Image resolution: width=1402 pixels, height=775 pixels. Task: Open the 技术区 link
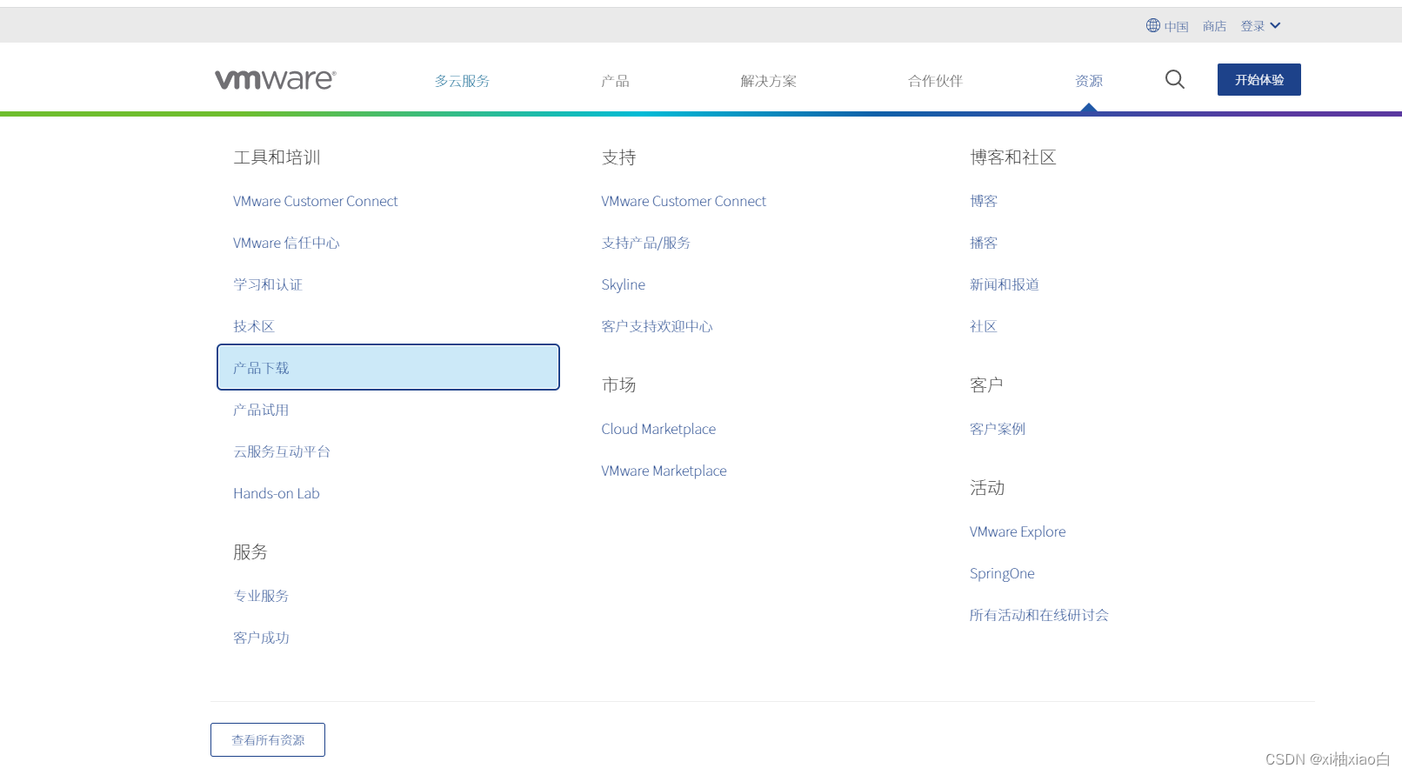click(x=254, y=326)
